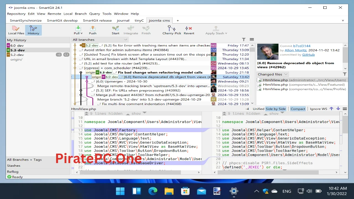Screen dimensions: 354x199
Task: Click the Ready status check icon
Action: [9, 177]
